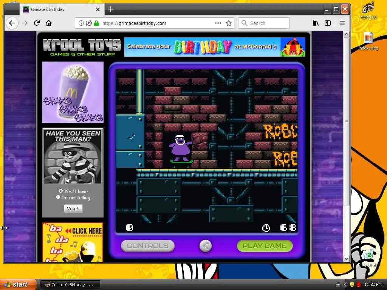This screenshot has width=387, height=290.
Task: Click the security shield tray icon
Action: [352, 285]
